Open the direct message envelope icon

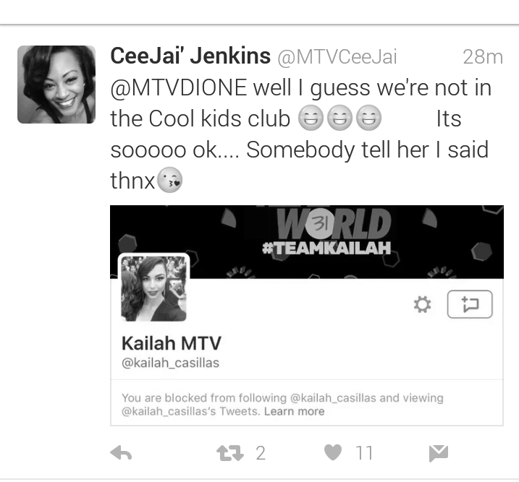(439, 453)
